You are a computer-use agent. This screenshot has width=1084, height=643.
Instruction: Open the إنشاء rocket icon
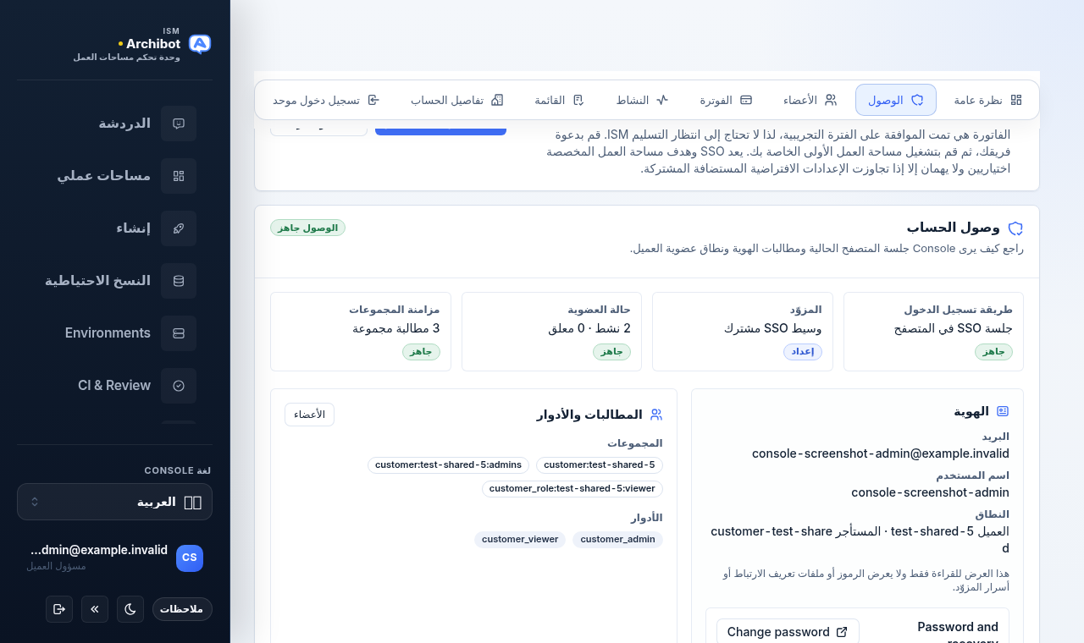click(179, 228)
